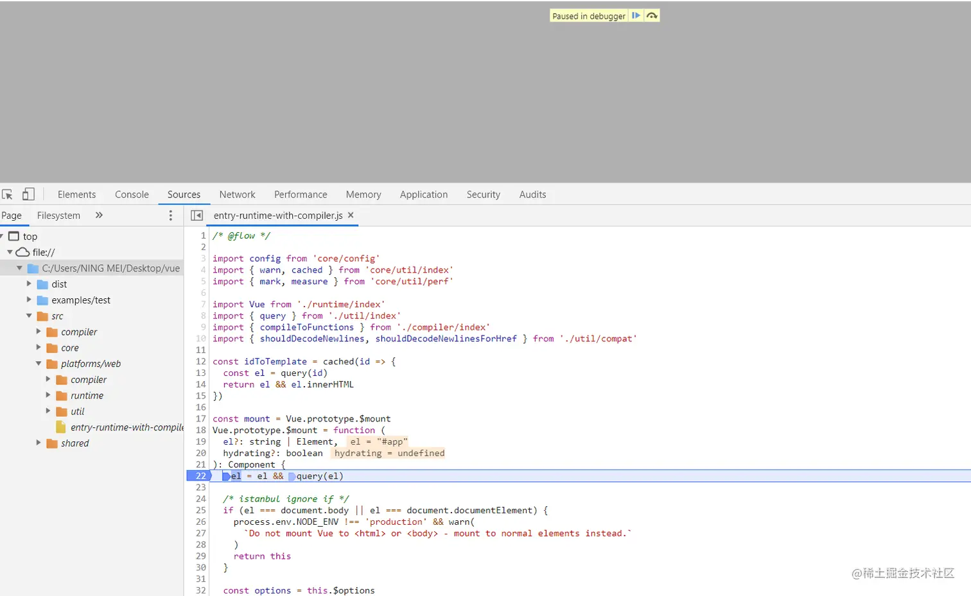Click the runtime folder icon
Screen dimensions: 971x596
(62, 396)
